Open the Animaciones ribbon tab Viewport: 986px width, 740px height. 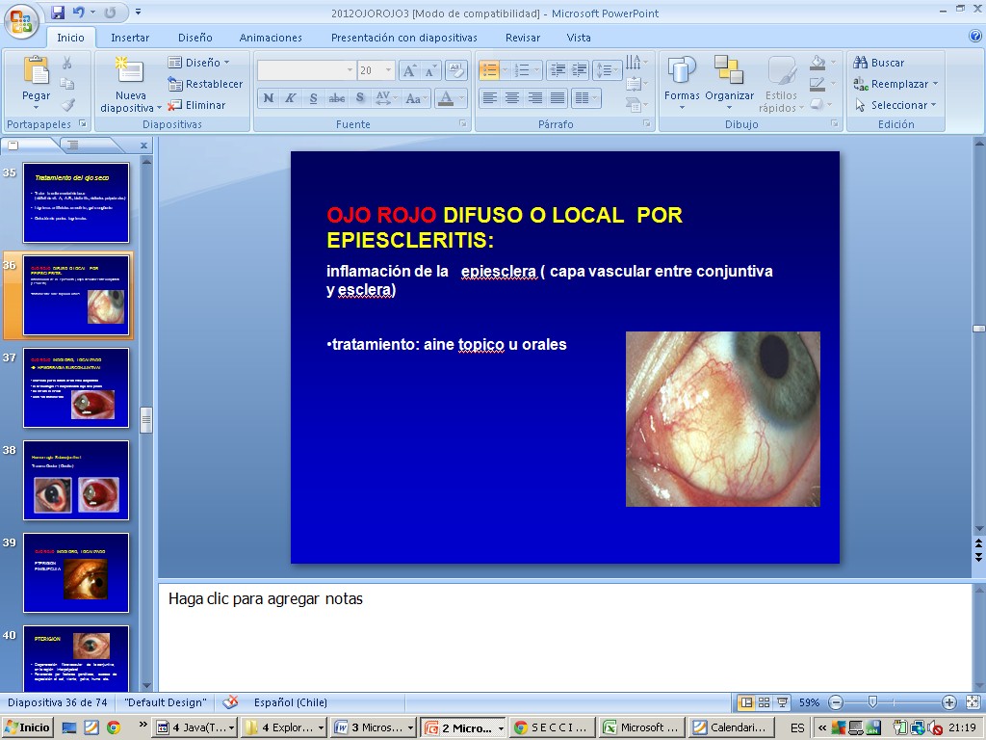pyautogui.click(x=271, y=38)
